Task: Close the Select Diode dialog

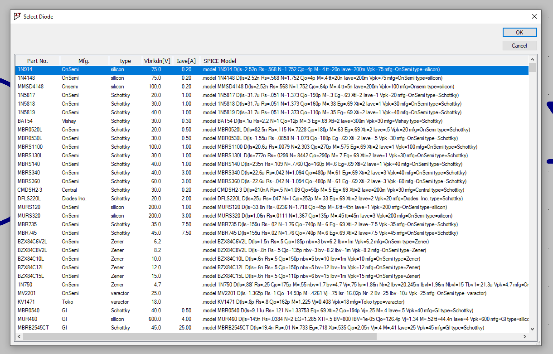Action: coord(534,16)
